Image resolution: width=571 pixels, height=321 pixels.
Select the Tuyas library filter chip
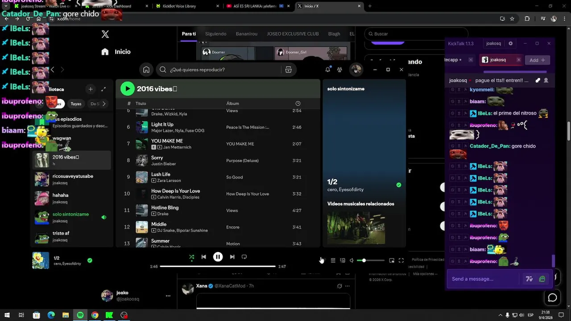tap(76, 104)
